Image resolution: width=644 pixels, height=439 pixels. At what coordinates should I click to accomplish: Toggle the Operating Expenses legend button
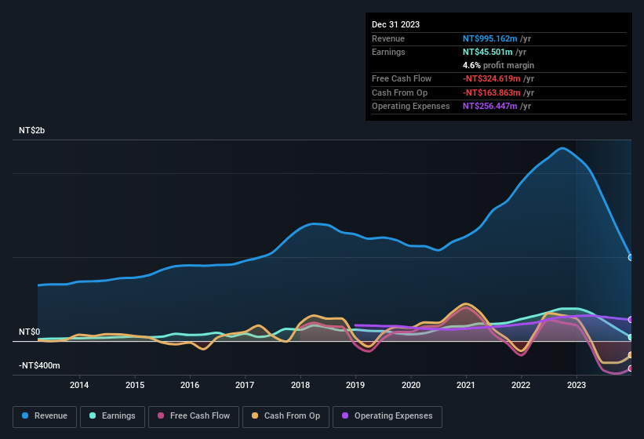coord(387,416)
